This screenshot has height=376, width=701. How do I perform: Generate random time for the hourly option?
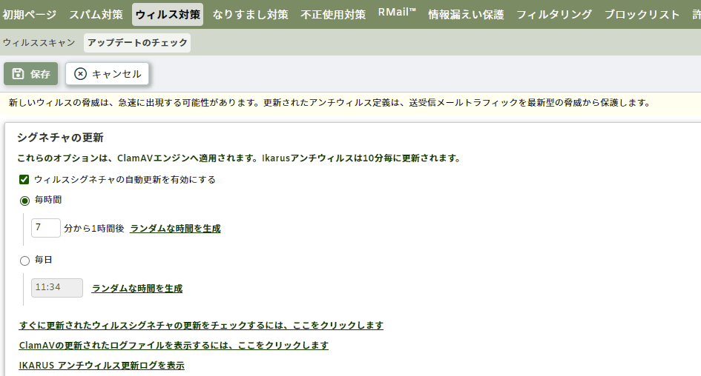[x=175, y=229]
